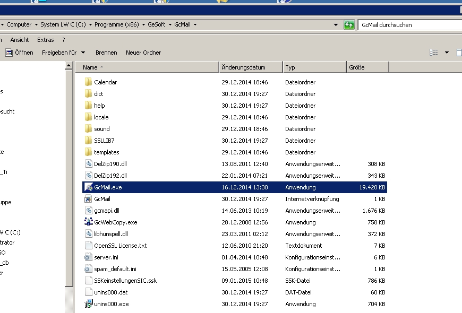
Task: Navigate to Computer in the breadcrumb
Action: click(19, 24)
